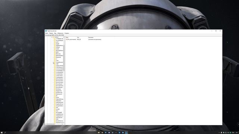Click the DevQuery folder icon

pyautogui.click(x=55, y=89)
